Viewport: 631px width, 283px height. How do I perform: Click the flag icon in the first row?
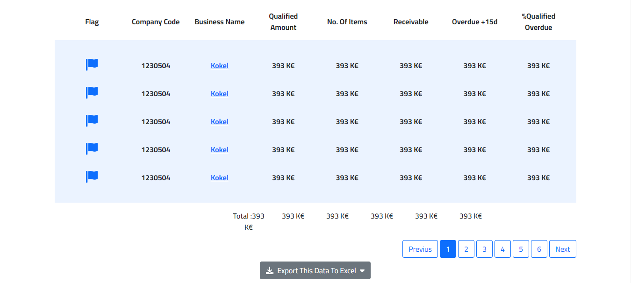(x=92, y=64)
